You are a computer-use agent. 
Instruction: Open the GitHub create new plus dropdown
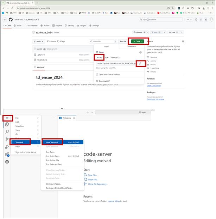[x=189, y=20]
